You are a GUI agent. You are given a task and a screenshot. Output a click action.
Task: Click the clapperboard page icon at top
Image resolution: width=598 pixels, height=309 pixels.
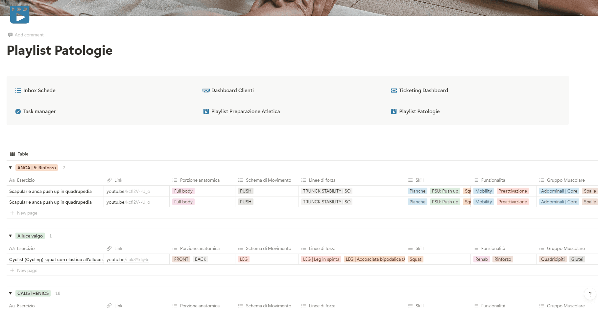20,14
